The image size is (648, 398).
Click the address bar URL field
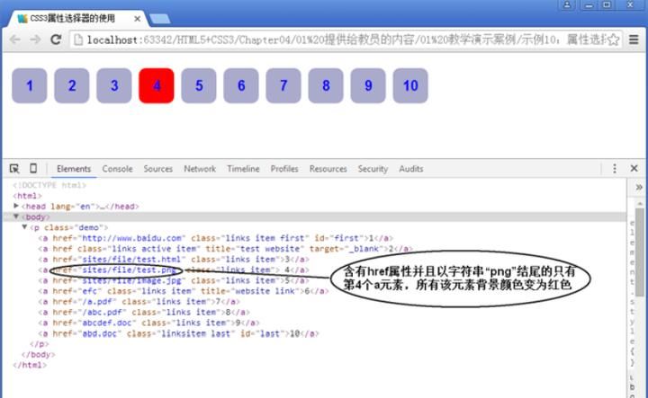click(x=345, y=40)
